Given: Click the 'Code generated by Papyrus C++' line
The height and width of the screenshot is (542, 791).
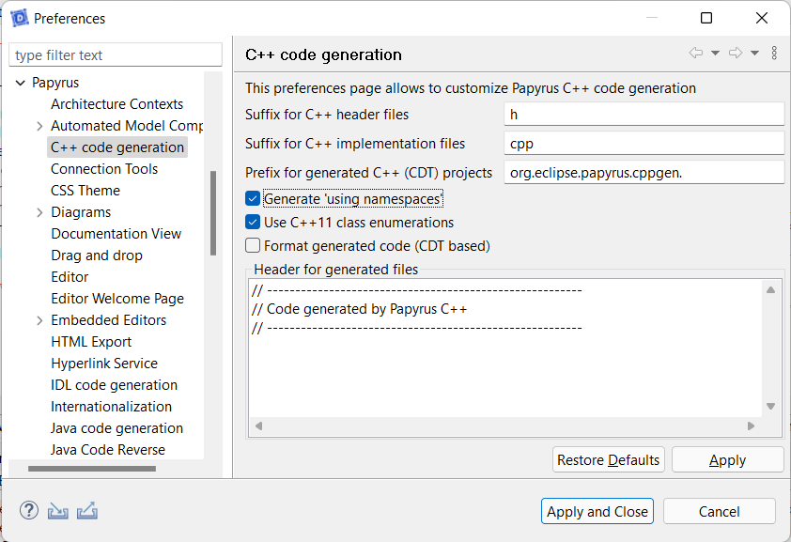Looking at the screenshot, I should click(359, 309).
